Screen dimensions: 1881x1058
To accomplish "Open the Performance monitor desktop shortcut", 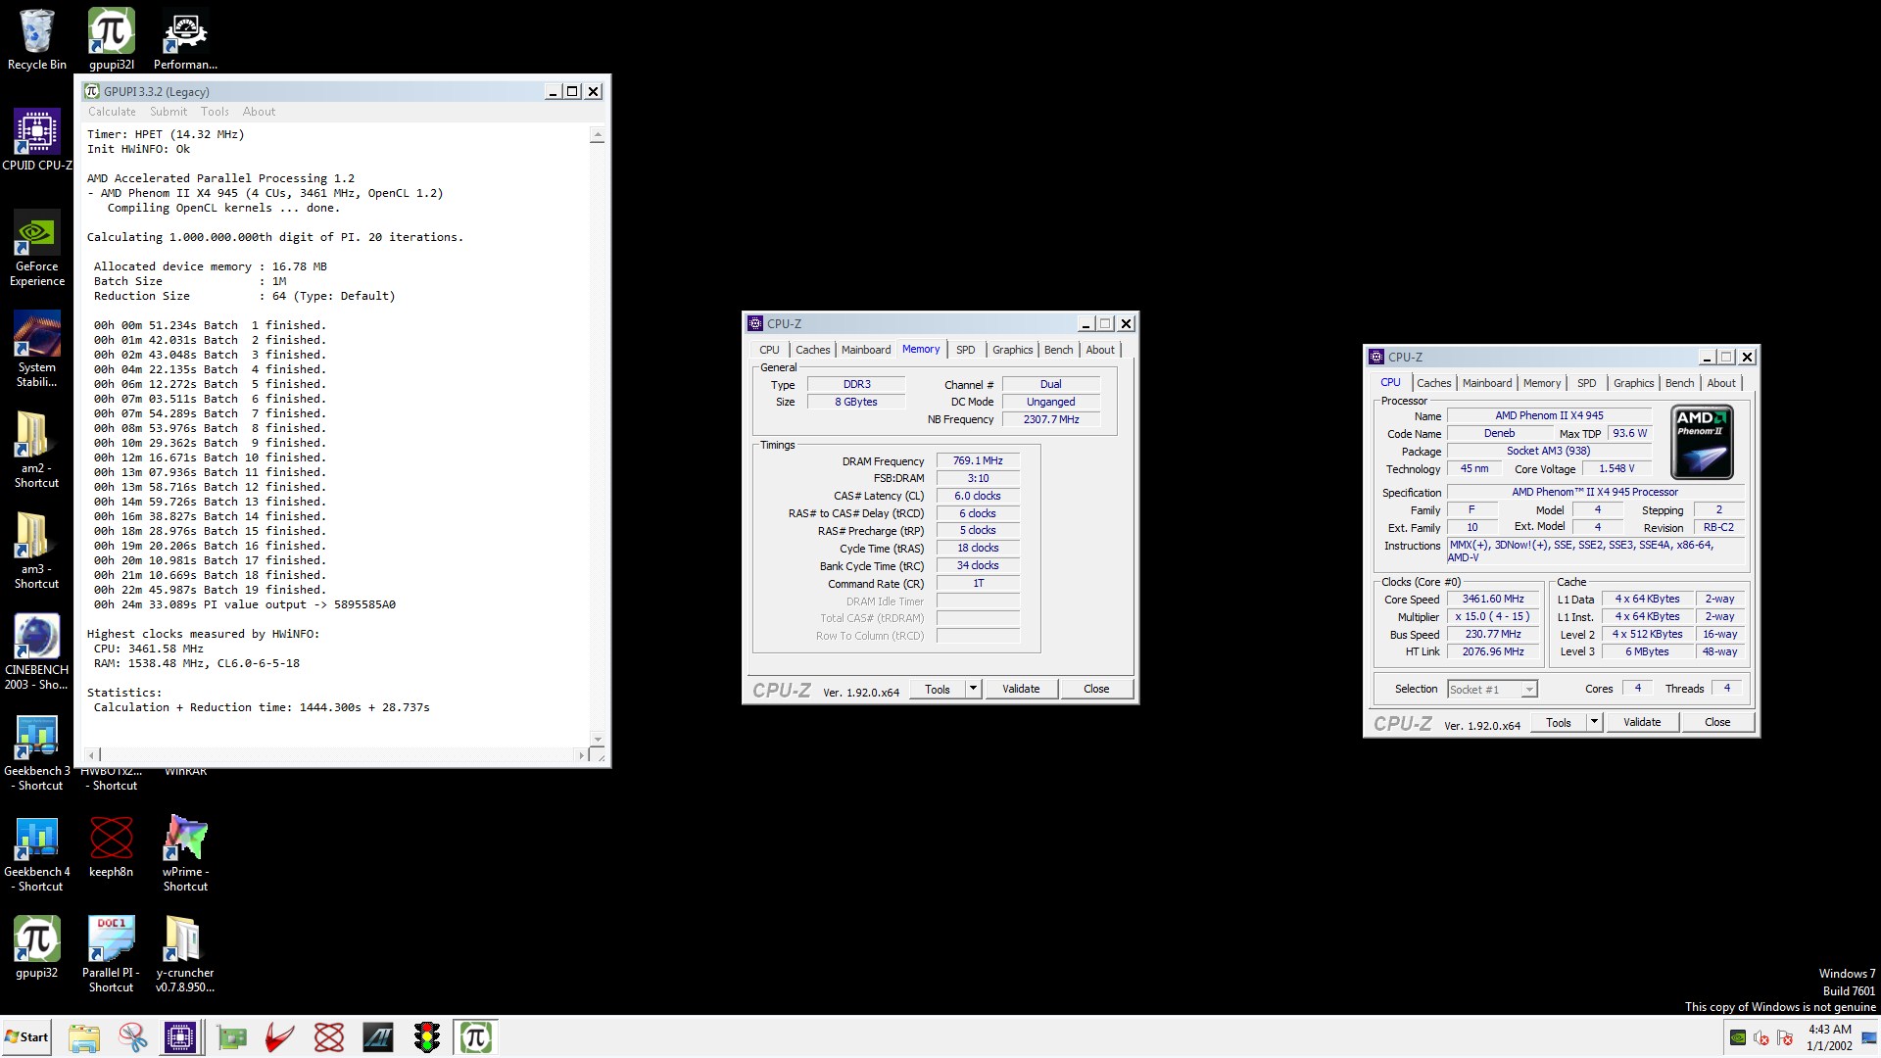I will click(x=185, y=39).
